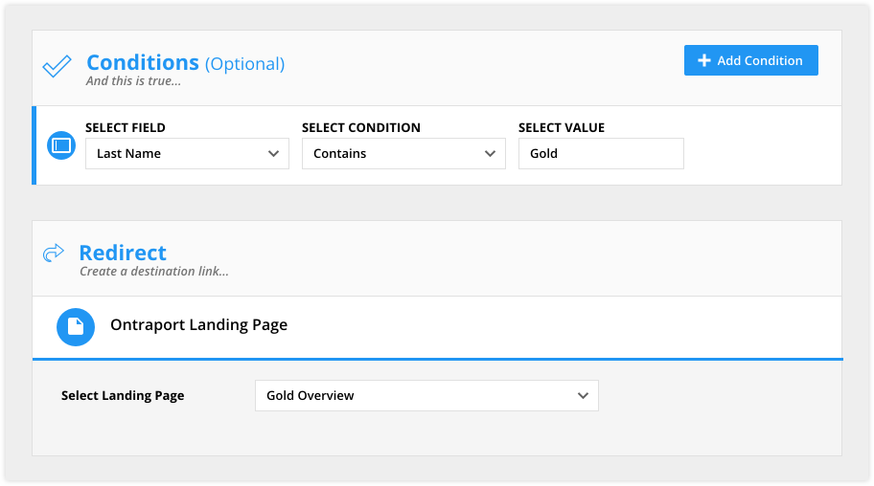Click the Ontraport Landing Page document icon

pyautogui.click(x=76, y=327)
